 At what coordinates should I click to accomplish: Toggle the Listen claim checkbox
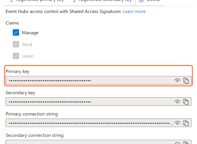pyautogui.click(x=16, y=56)
